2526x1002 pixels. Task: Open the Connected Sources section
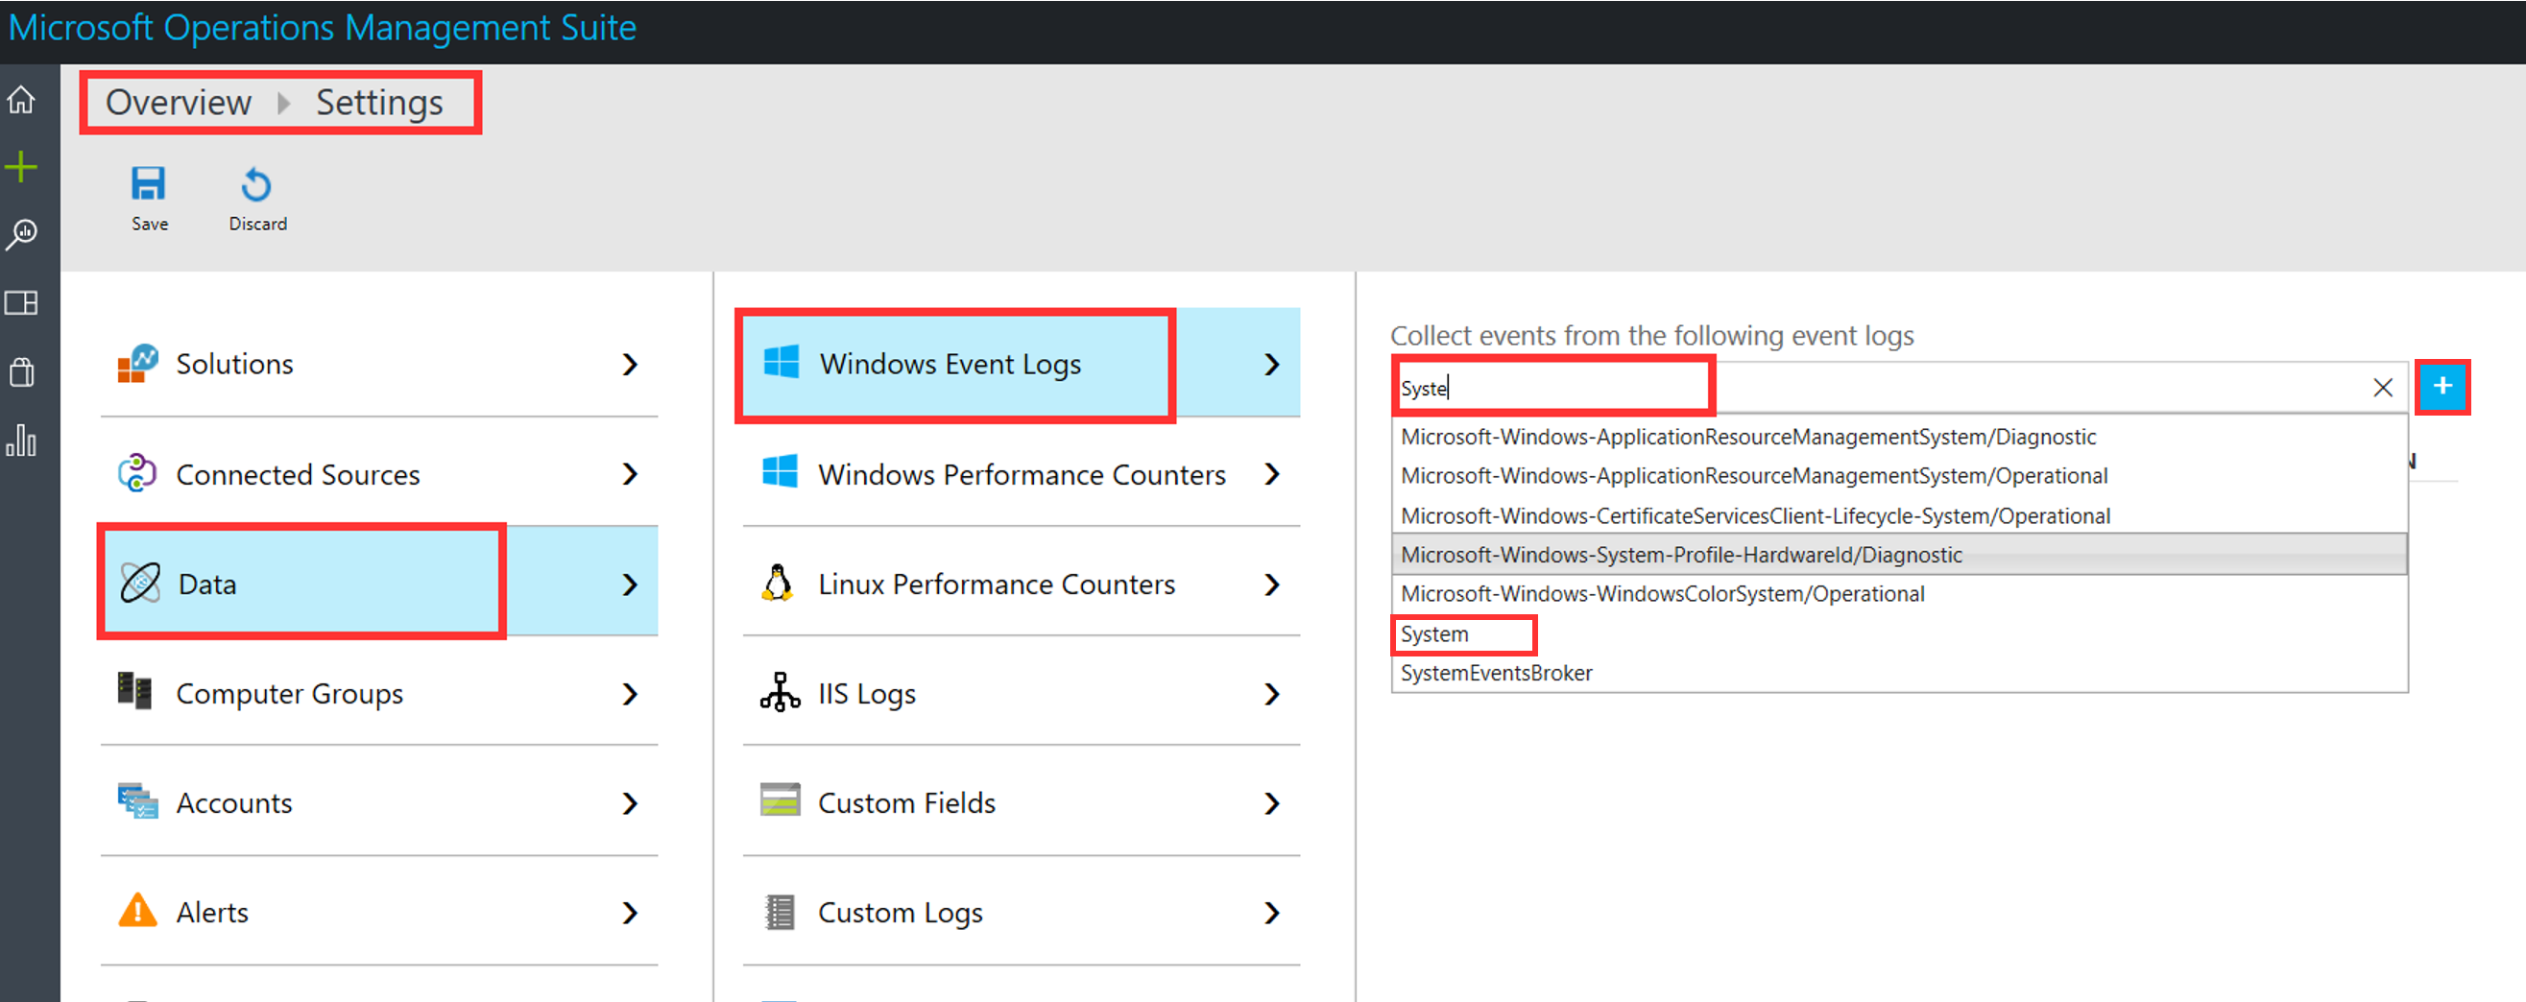[x=378, y=473]
